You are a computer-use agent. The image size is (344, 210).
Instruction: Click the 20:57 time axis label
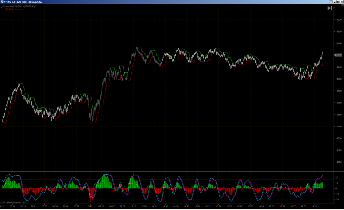(76, 206)
